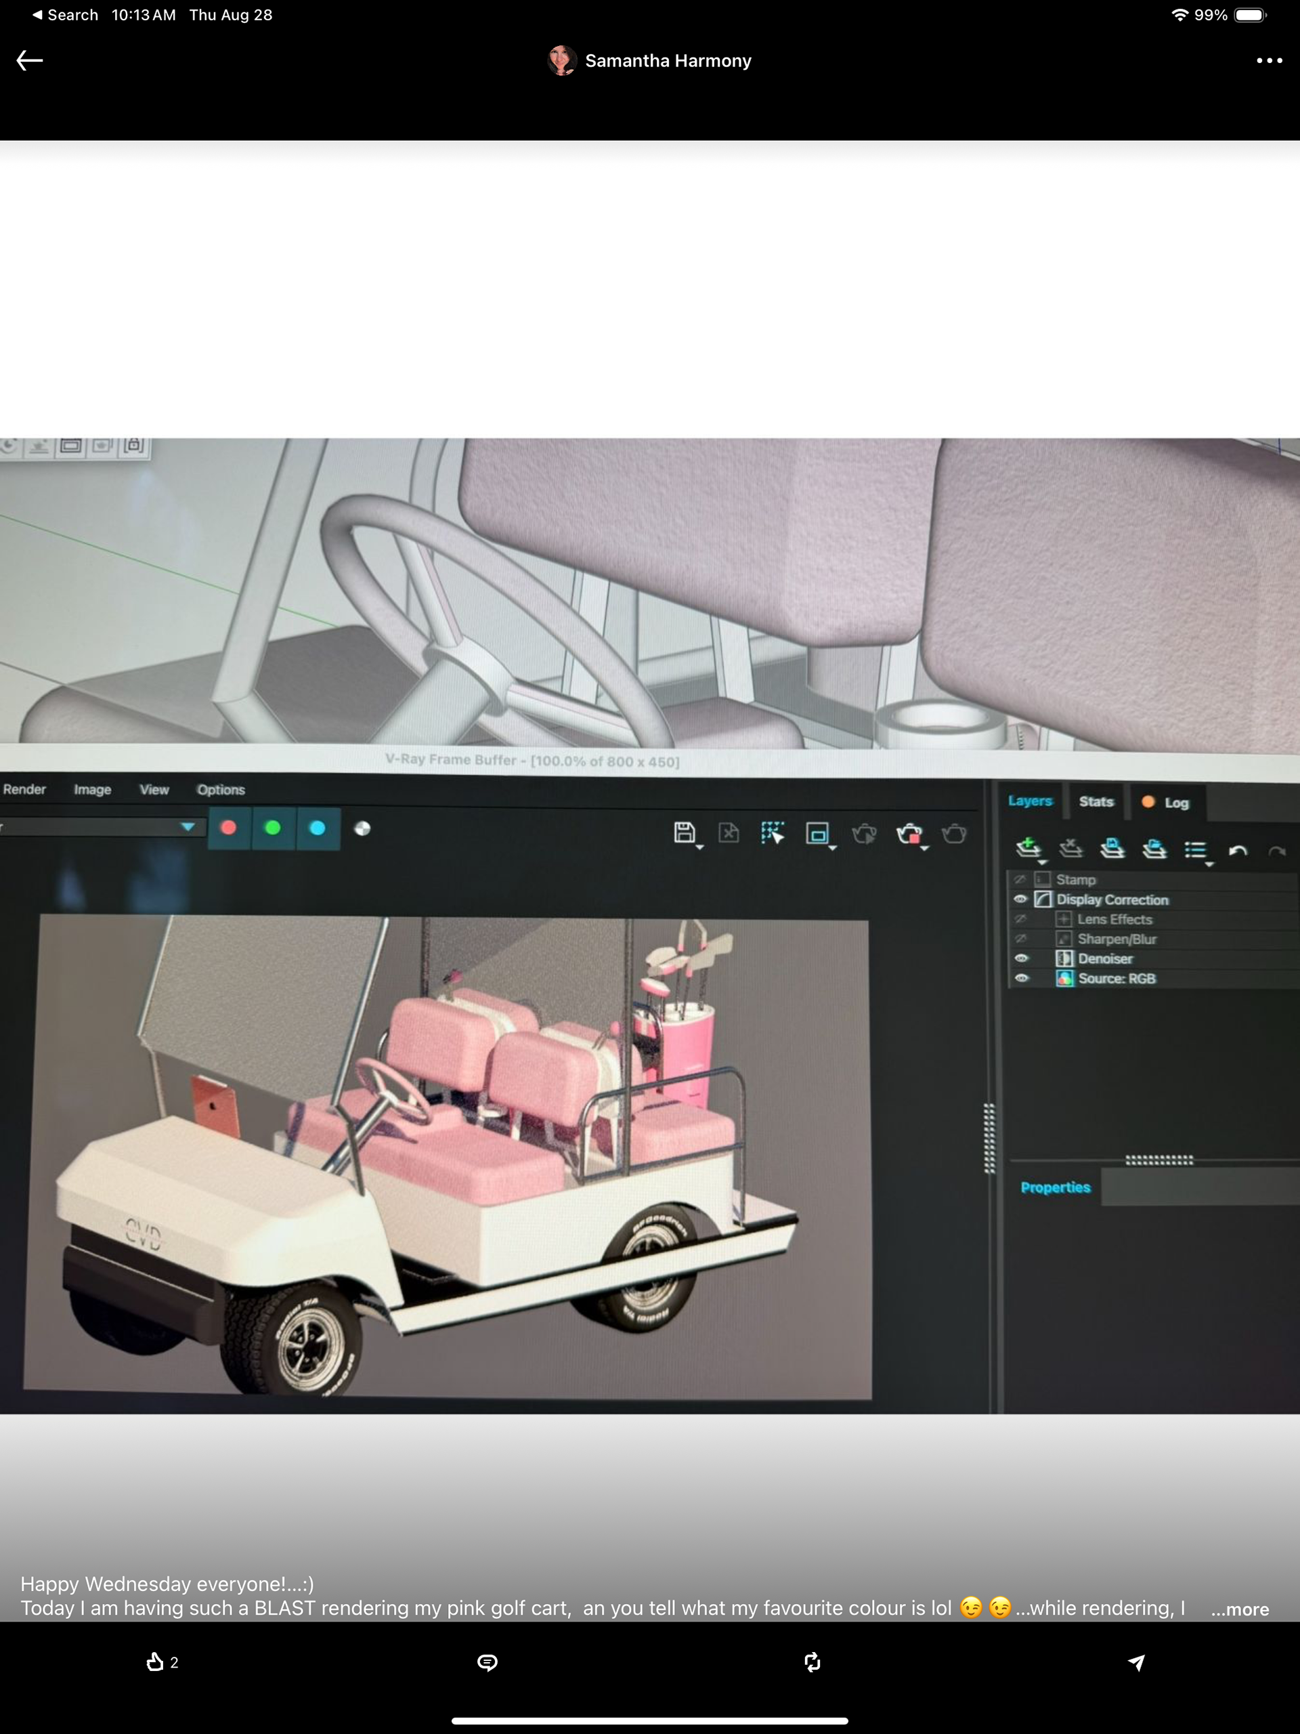Tap the back arrow icon
1300x1734 pixels.
[30, 60]
